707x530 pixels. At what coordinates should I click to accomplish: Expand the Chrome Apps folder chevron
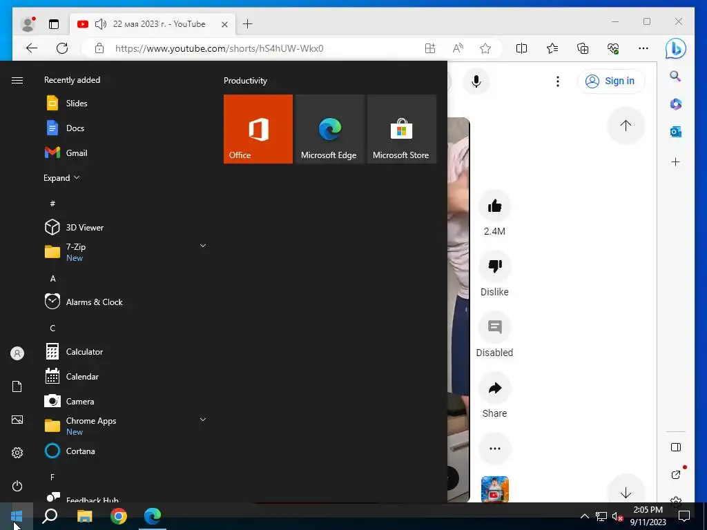pyautogui.click(x=203, y=420)
